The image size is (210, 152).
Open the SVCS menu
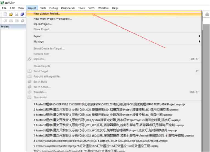[91, 8]
